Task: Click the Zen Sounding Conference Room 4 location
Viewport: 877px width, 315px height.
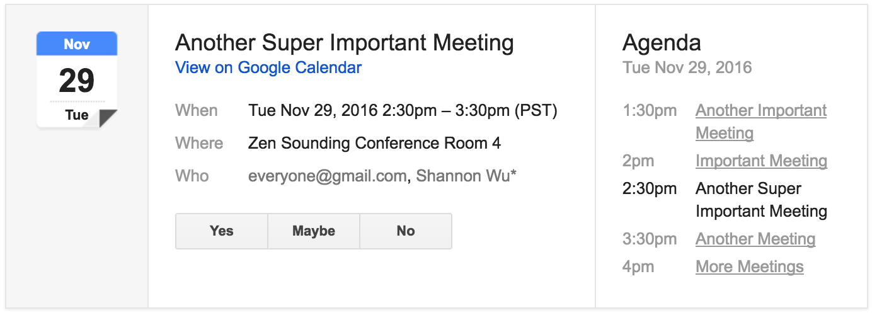Action: click(374, 143)
